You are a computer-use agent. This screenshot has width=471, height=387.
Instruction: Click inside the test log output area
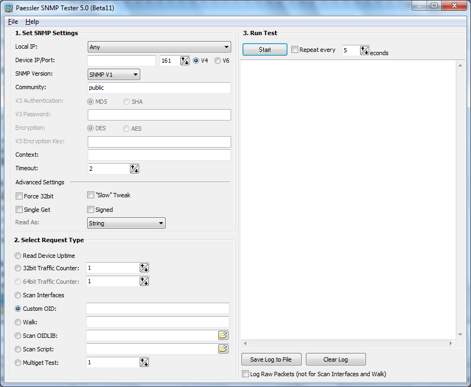(349, 200)
